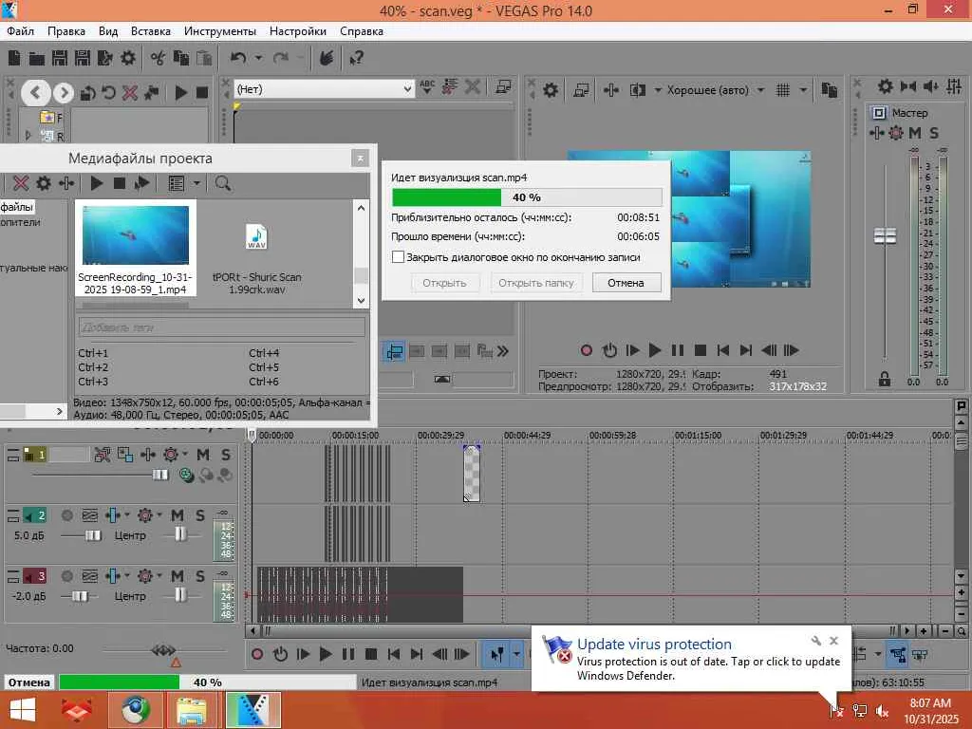Click the Explorer refresh icon

click(109, 93)
